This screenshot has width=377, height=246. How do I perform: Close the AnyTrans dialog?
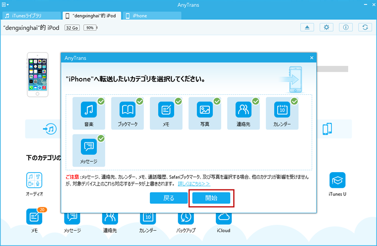(312, 58)
